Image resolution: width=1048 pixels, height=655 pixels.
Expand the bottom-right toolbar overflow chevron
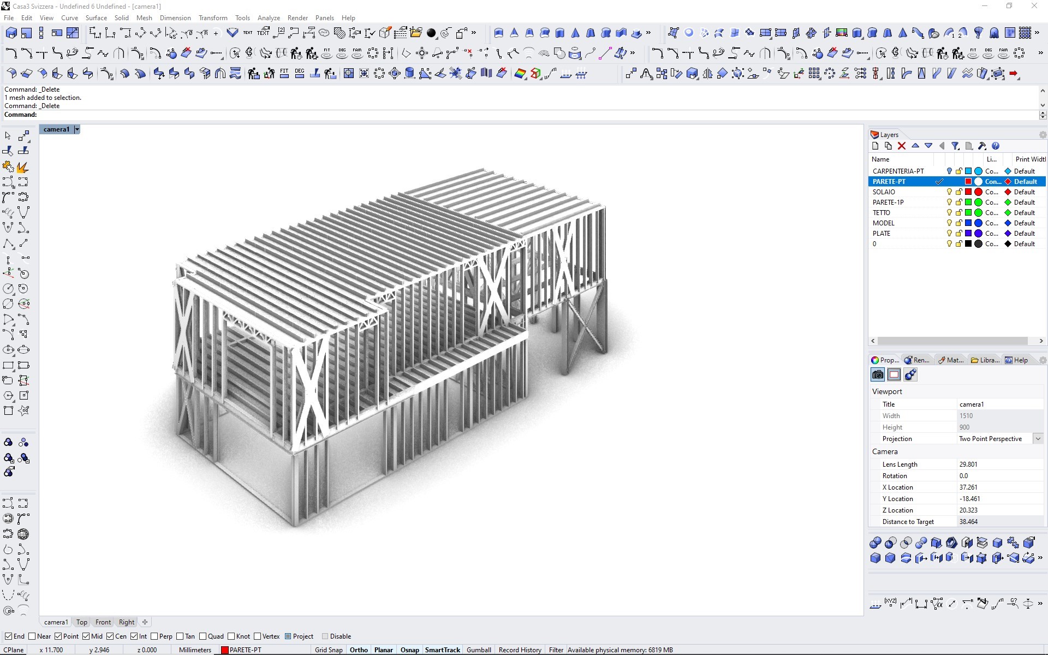point(1040,604)
